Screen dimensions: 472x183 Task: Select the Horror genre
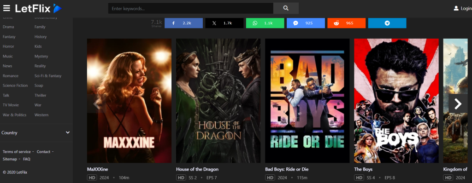click(8, 46)
